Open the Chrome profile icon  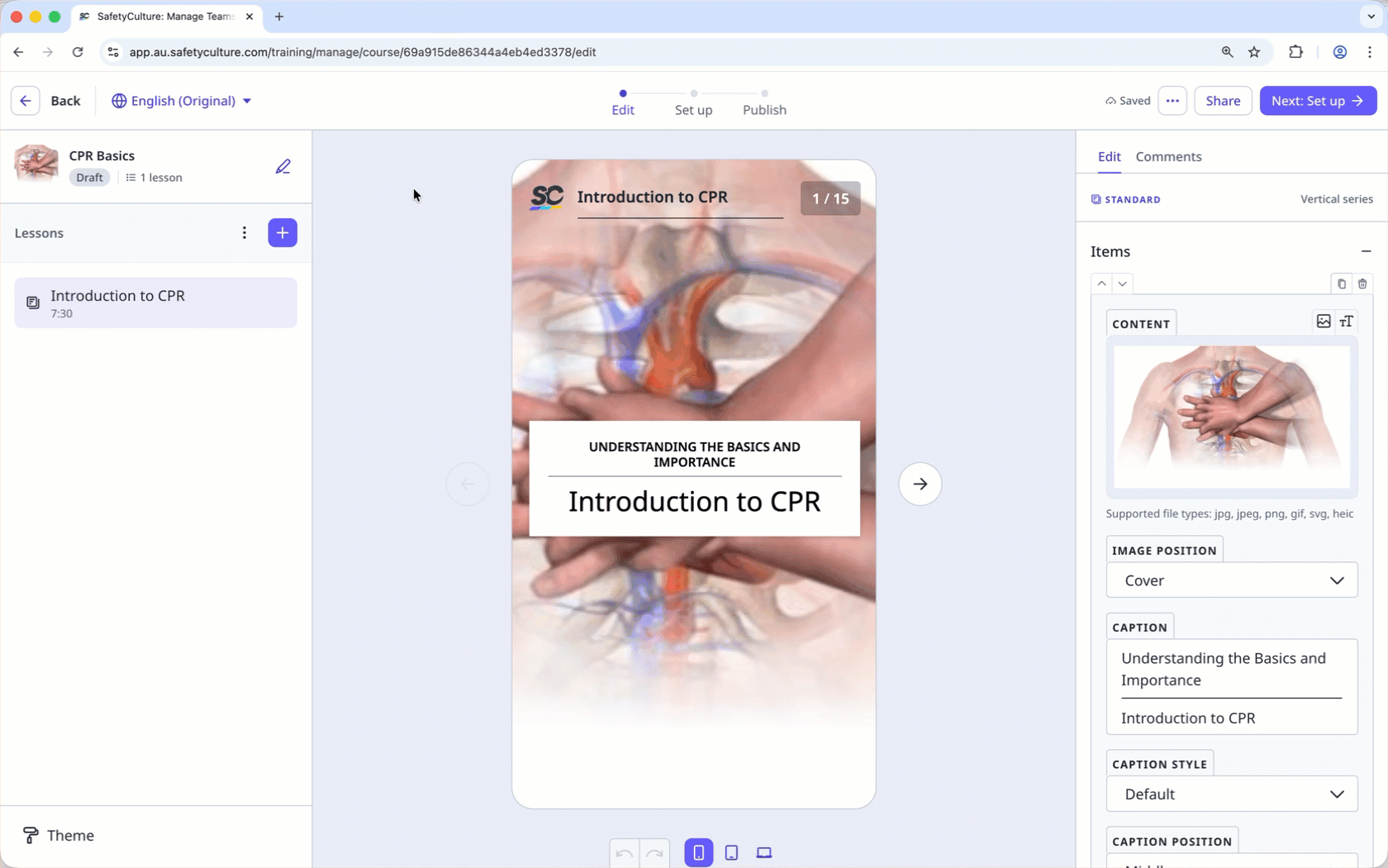coord(1339,52)
